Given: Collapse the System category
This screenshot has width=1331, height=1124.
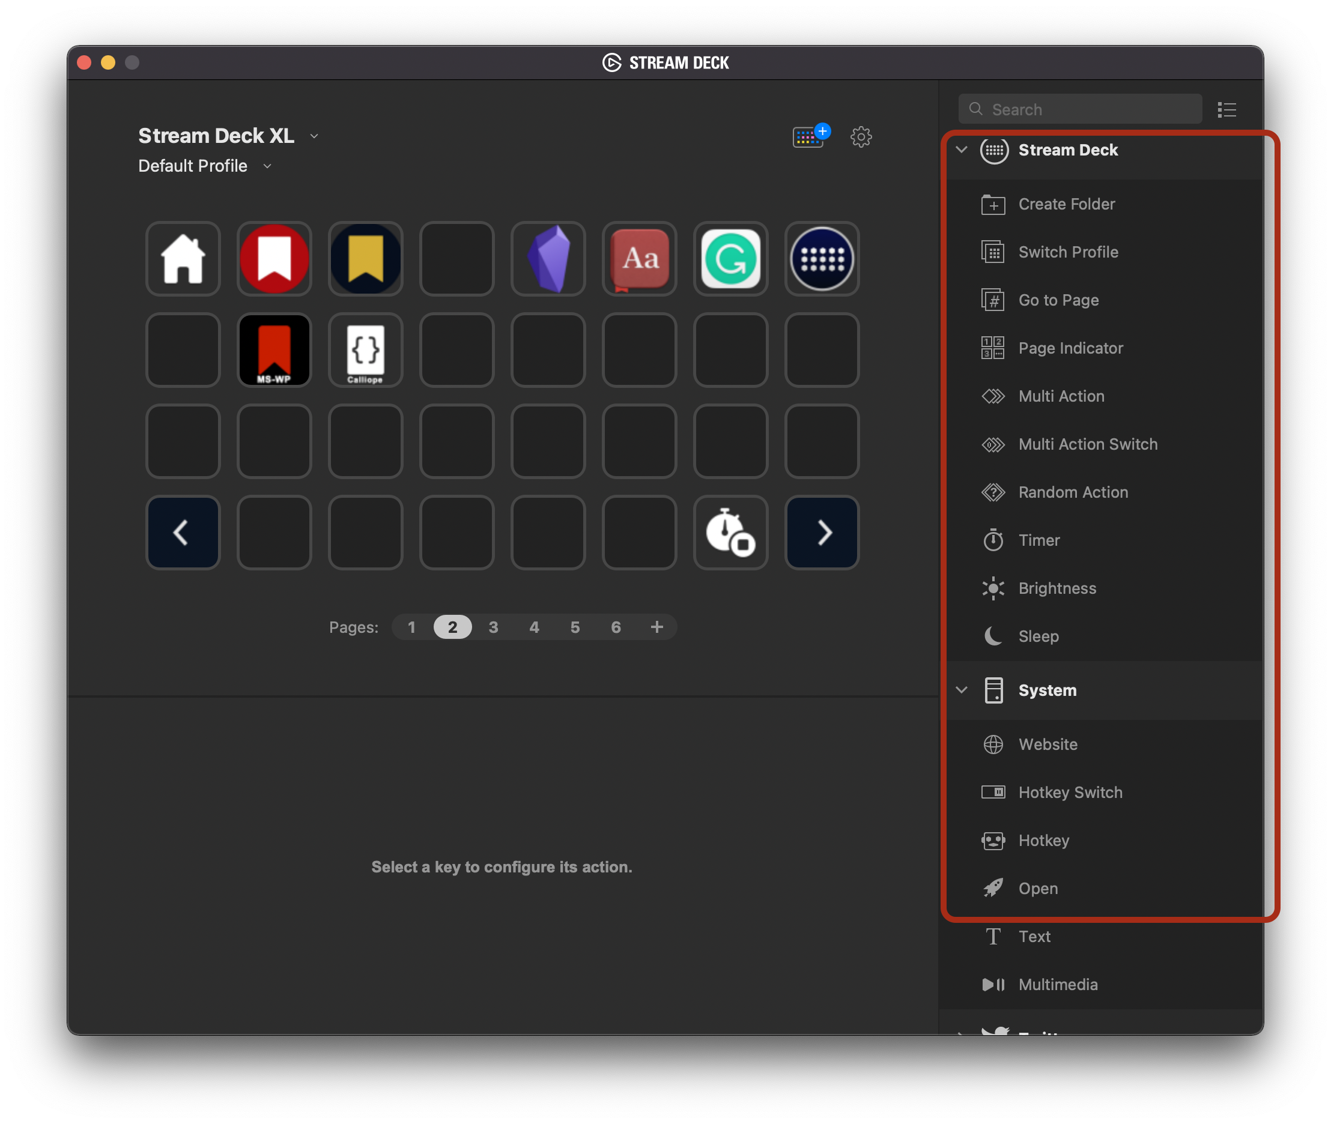Looking at the screenshot, I should click(962, 690).
